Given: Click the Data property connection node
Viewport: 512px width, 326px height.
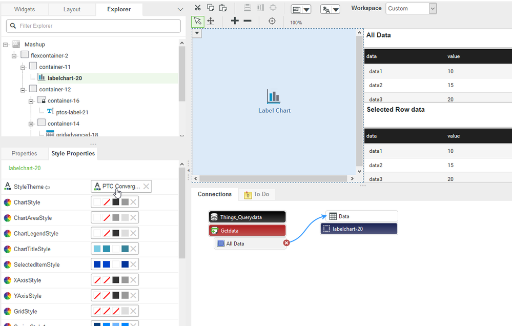Looking at the screenshot, I should pos(362,216).
